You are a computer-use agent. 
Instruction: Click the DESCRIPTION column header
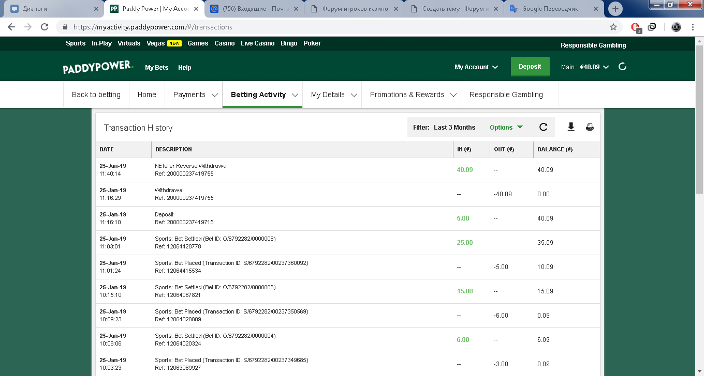point(173,149)
